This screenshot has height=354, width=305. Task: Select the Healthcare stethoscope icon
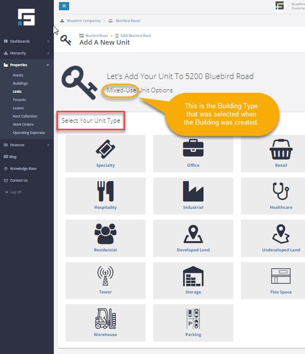click(x=281, y=191)
